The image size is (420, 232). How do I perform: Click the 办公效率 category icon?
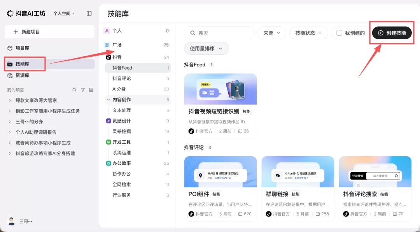[108, 163]
